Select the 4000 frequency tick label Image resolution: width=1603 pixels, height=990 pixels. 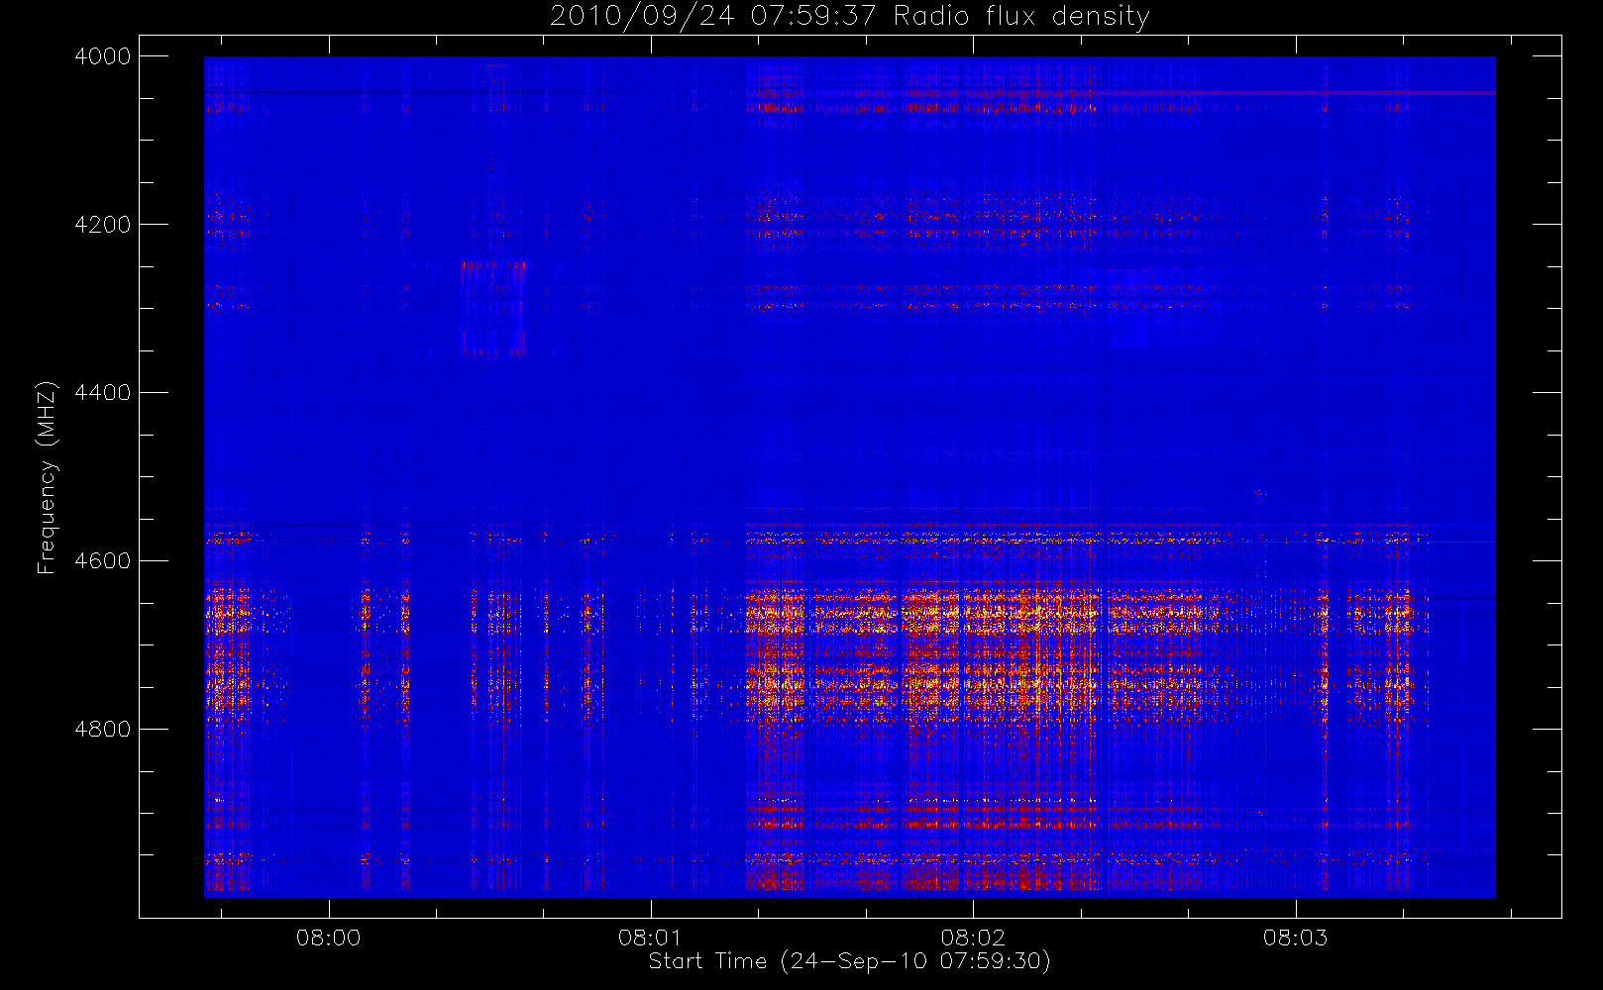coord(102,56)
